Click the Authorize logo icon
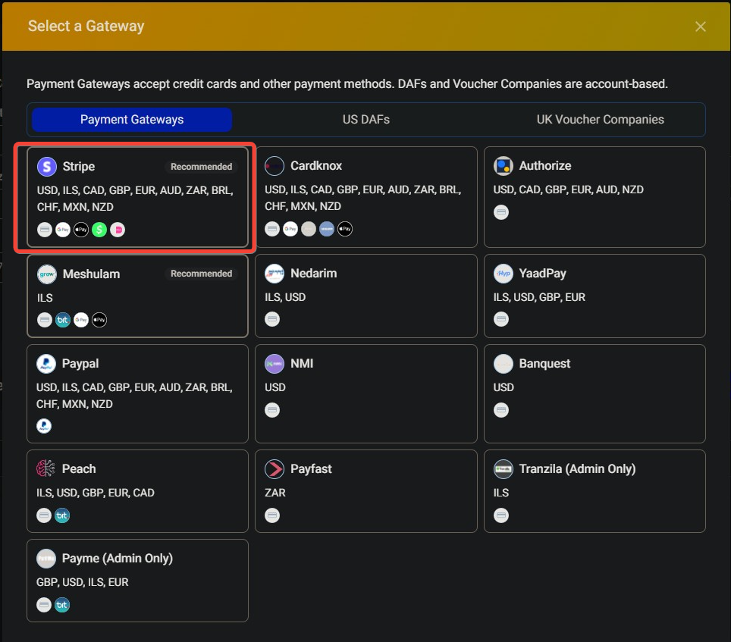Screen dimensions: 731x642 pyautogui.click(x=504, y=166)
